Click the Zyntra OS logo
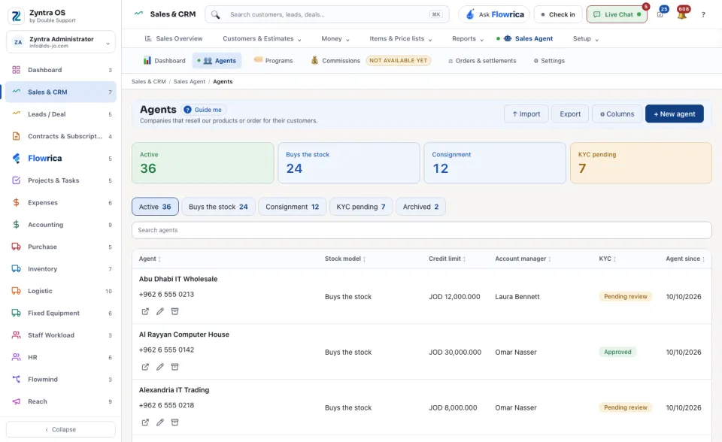722x442 pixels. [17, 16]
